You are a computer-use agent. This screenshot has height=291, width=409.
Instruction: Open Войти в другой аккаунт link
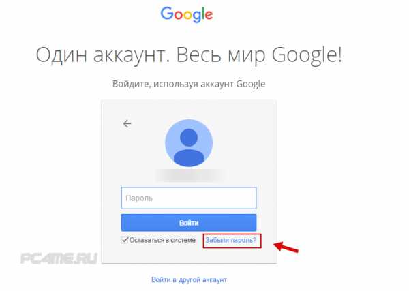[189, 280]
